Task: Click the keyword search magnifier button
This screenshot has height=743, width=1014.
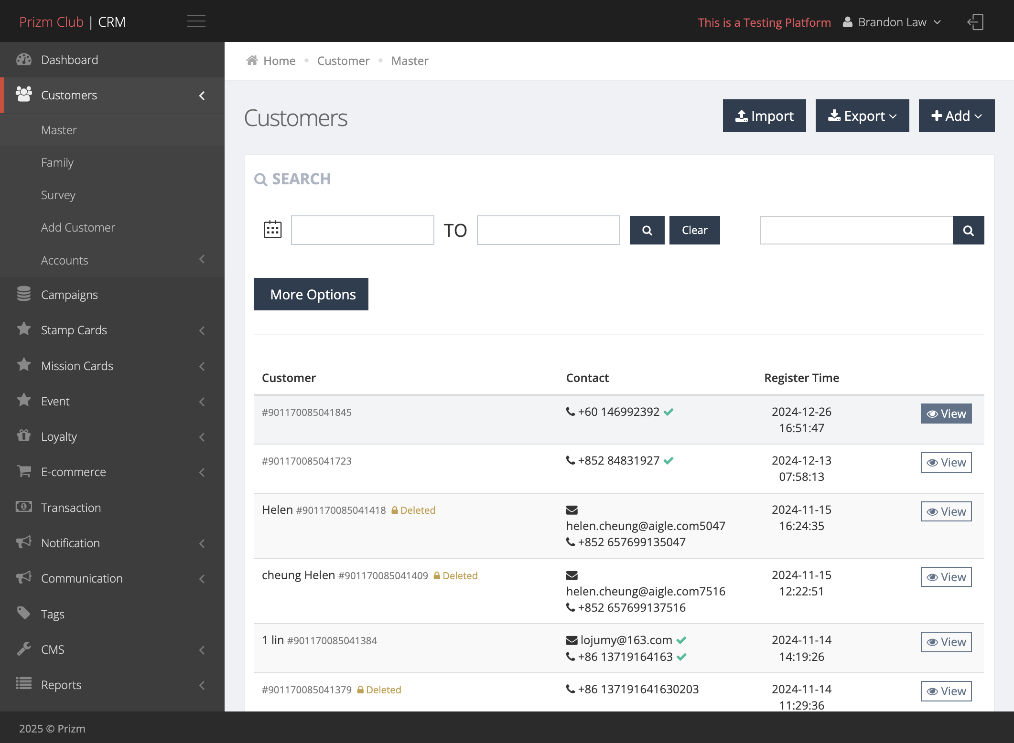Action: [x=969, y=230]
